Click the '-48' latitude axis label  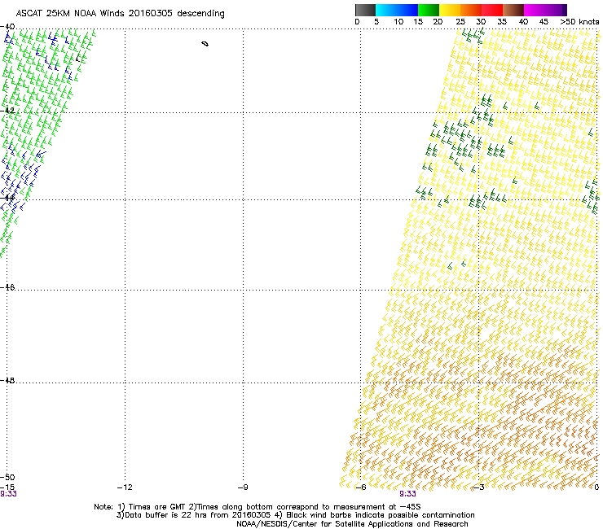coord(7,380)
